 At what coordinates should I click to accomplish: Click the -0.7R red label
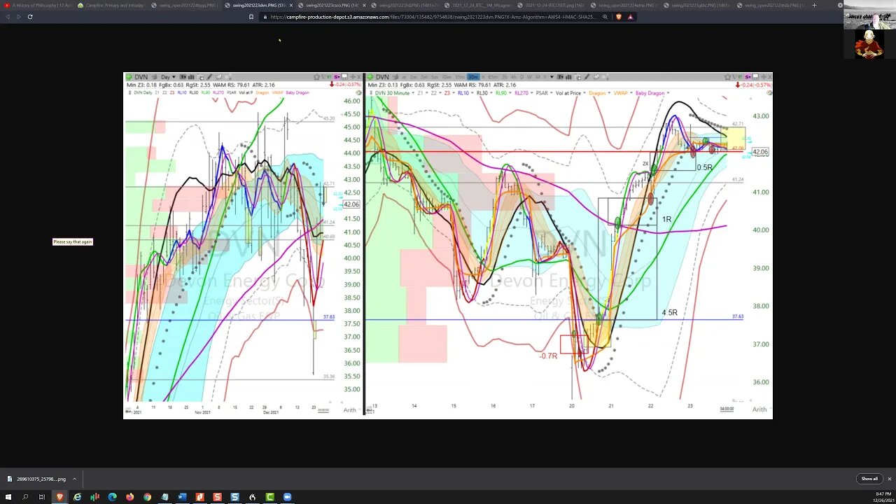(548, 356)
